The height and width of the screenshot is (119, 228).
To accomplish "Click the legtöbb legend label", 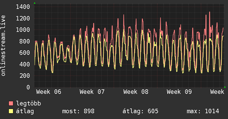I will point(28,104).
